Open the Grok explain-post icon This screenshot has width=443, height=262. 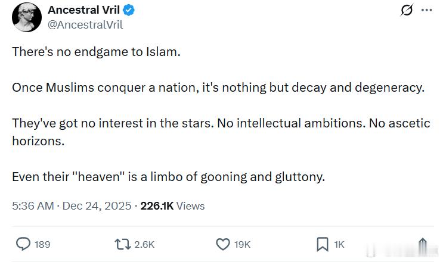click(407, 11)
